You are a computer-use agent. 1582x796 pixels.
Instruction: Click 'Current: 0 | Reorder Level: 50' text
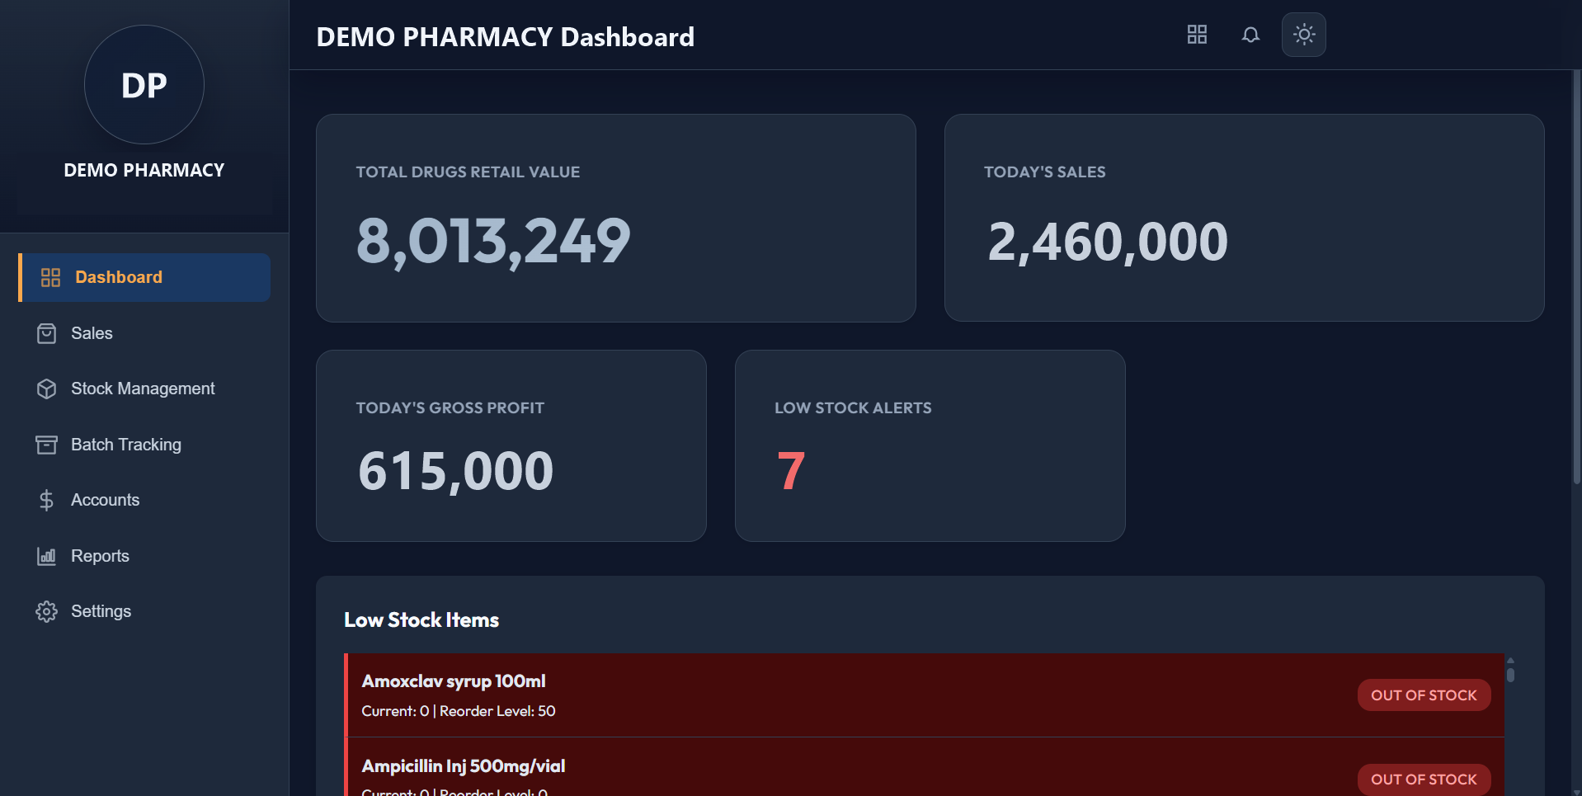459,711
